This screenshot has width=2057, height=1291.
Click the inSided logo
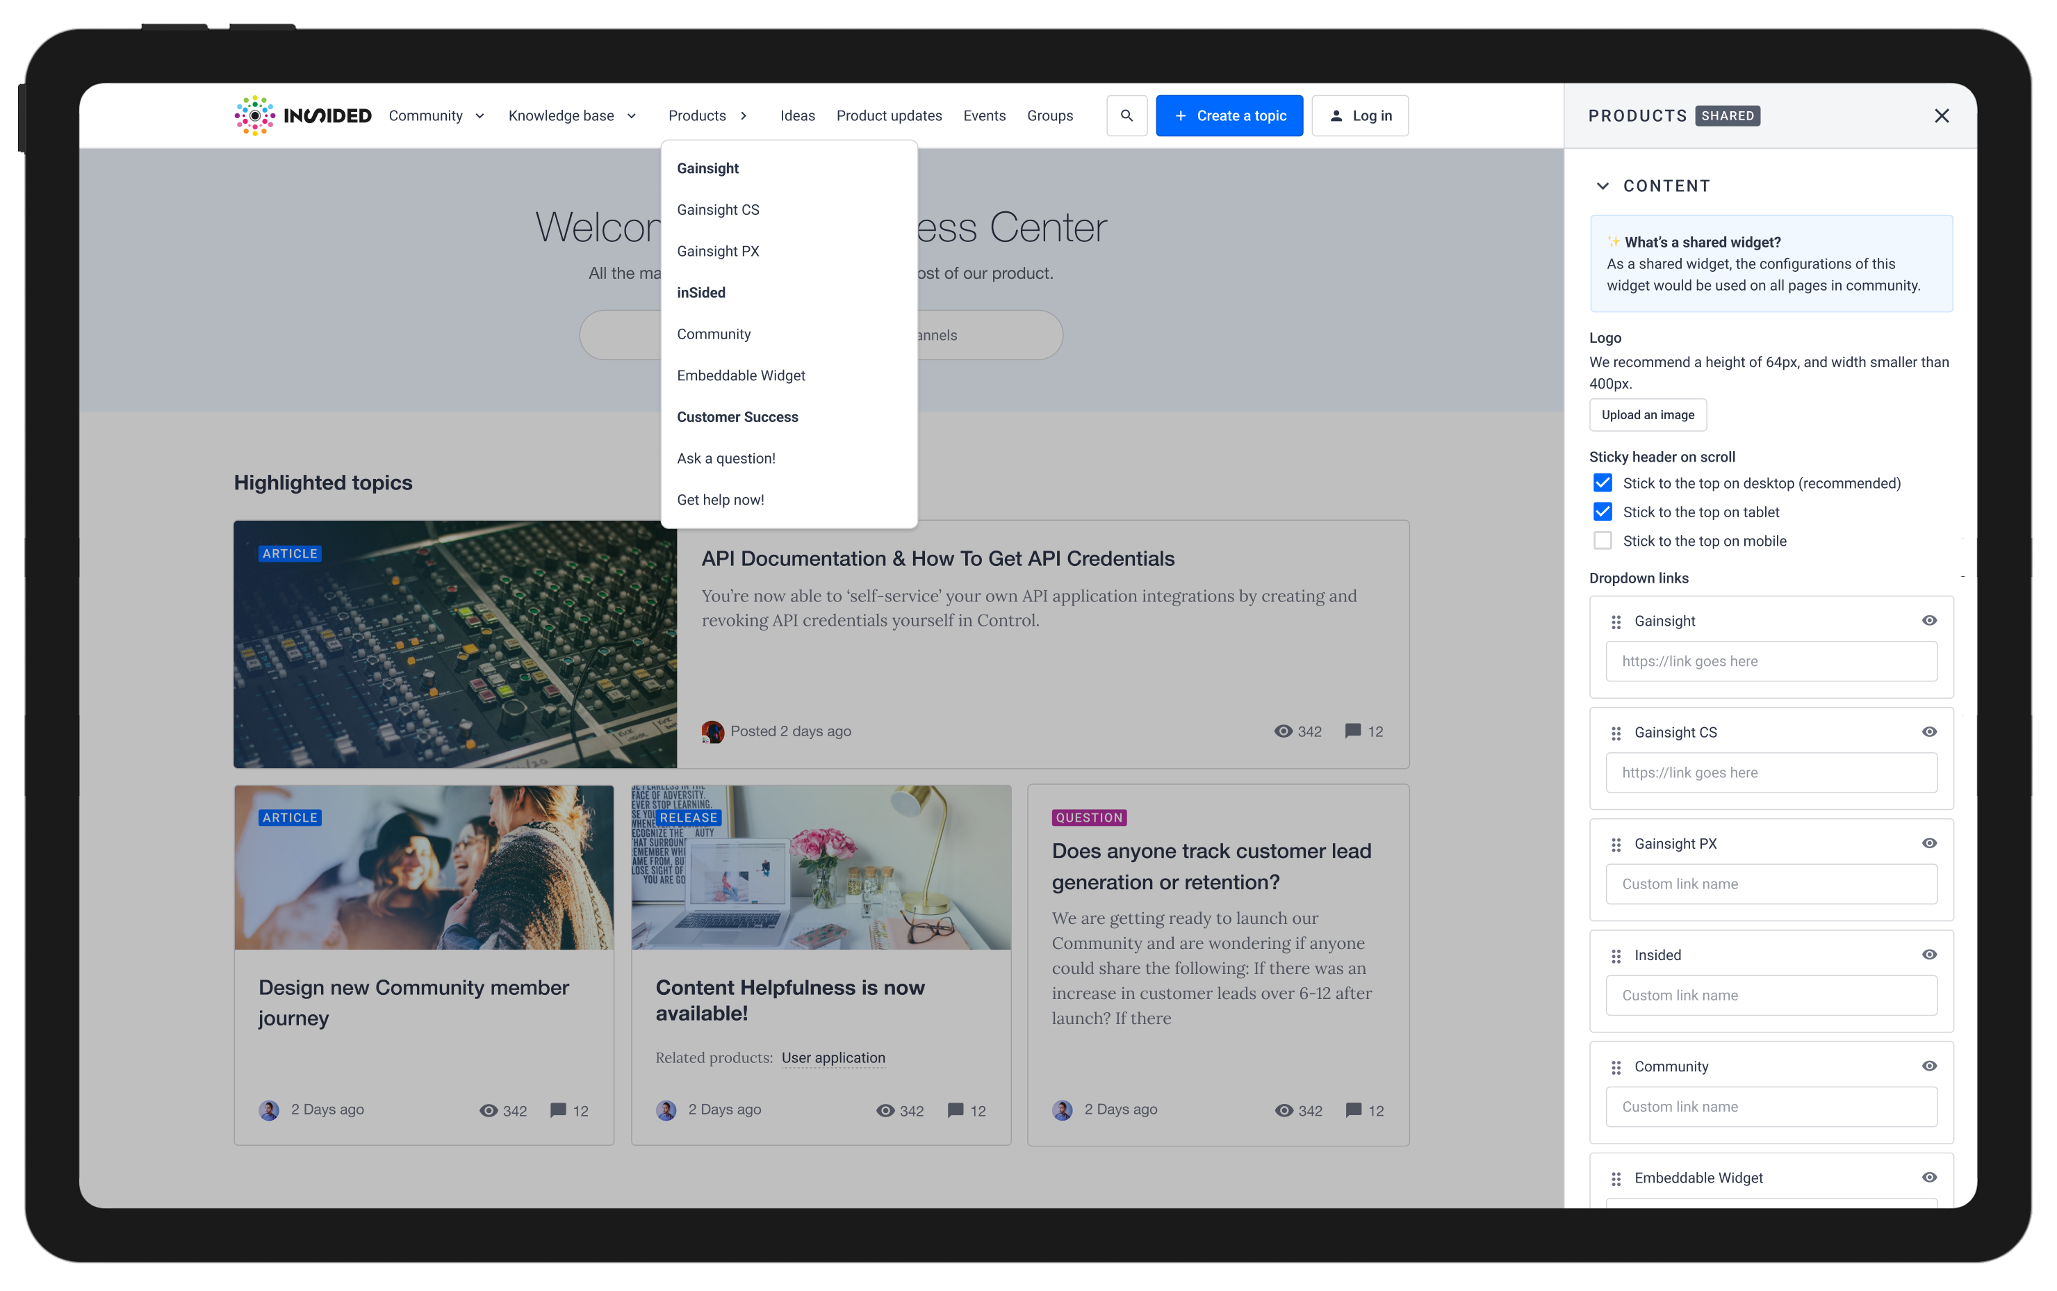[x=303, y=115]
